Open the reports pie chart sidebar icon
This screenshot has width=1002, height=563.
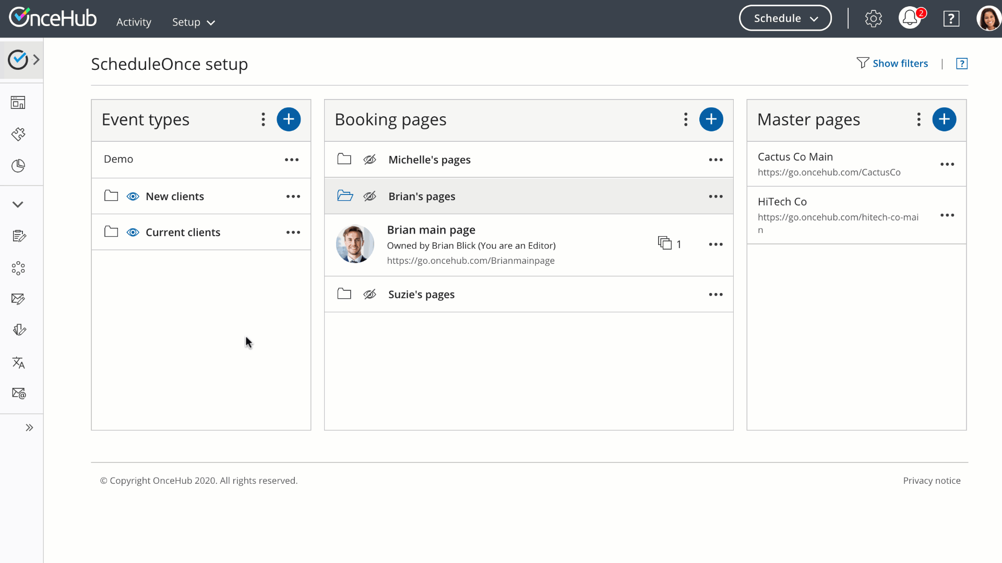[18, 166]
